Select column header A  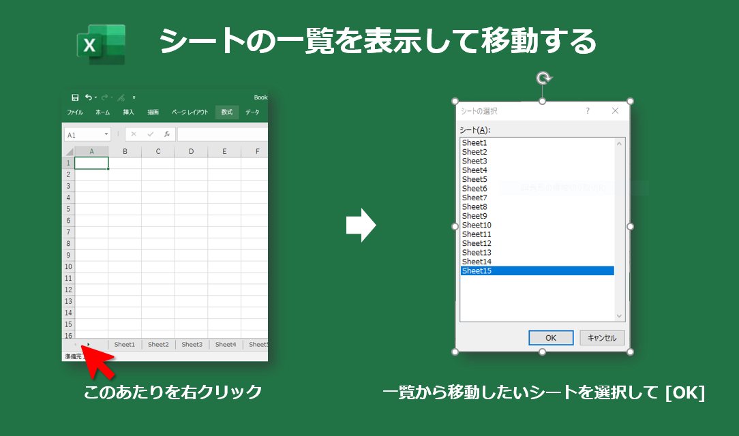click(91, 151)
